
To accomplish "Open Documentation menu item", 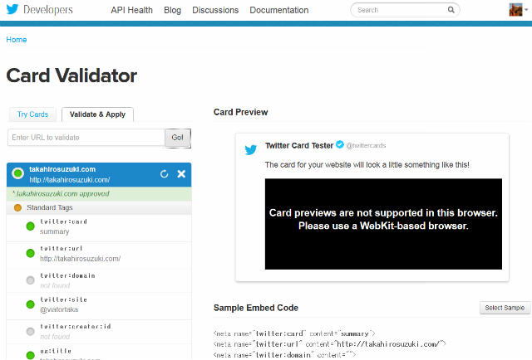I will (x=279, y=10).
